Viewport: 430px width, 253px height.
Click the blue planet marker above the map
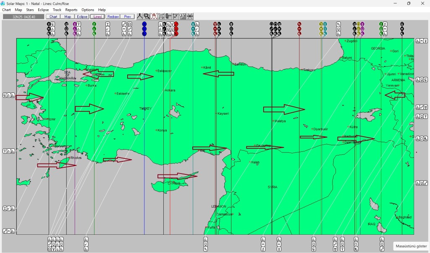[x=144, y=29]
